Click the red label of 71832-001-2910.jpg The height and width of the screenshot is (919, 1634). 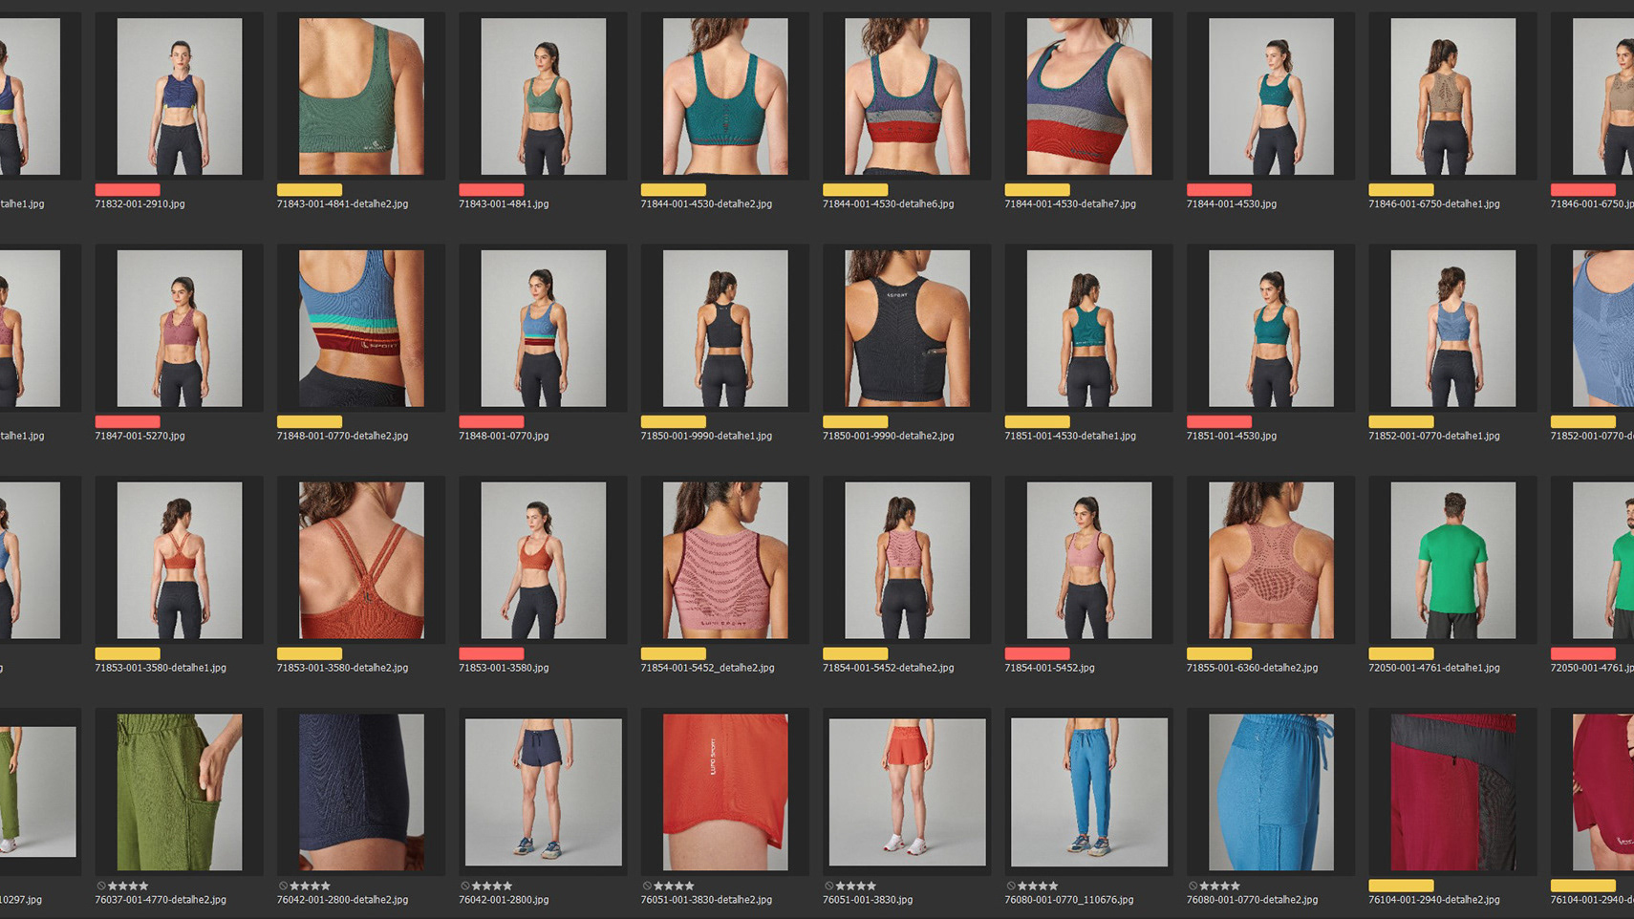click(127, 190)
